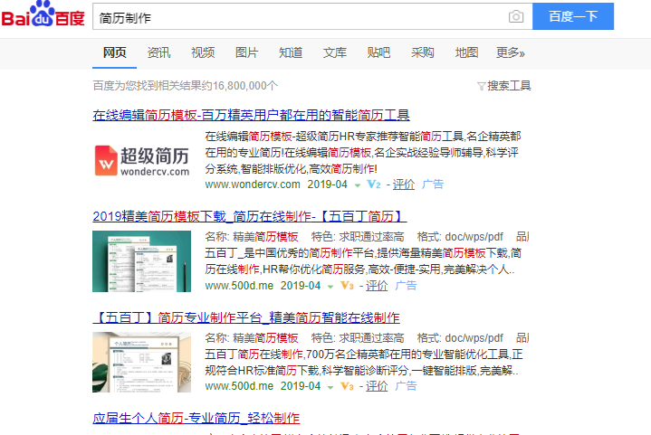This screenshot has width=651, height=435.
Task: Expand the 更多» menu
Action: click(511, 52)
